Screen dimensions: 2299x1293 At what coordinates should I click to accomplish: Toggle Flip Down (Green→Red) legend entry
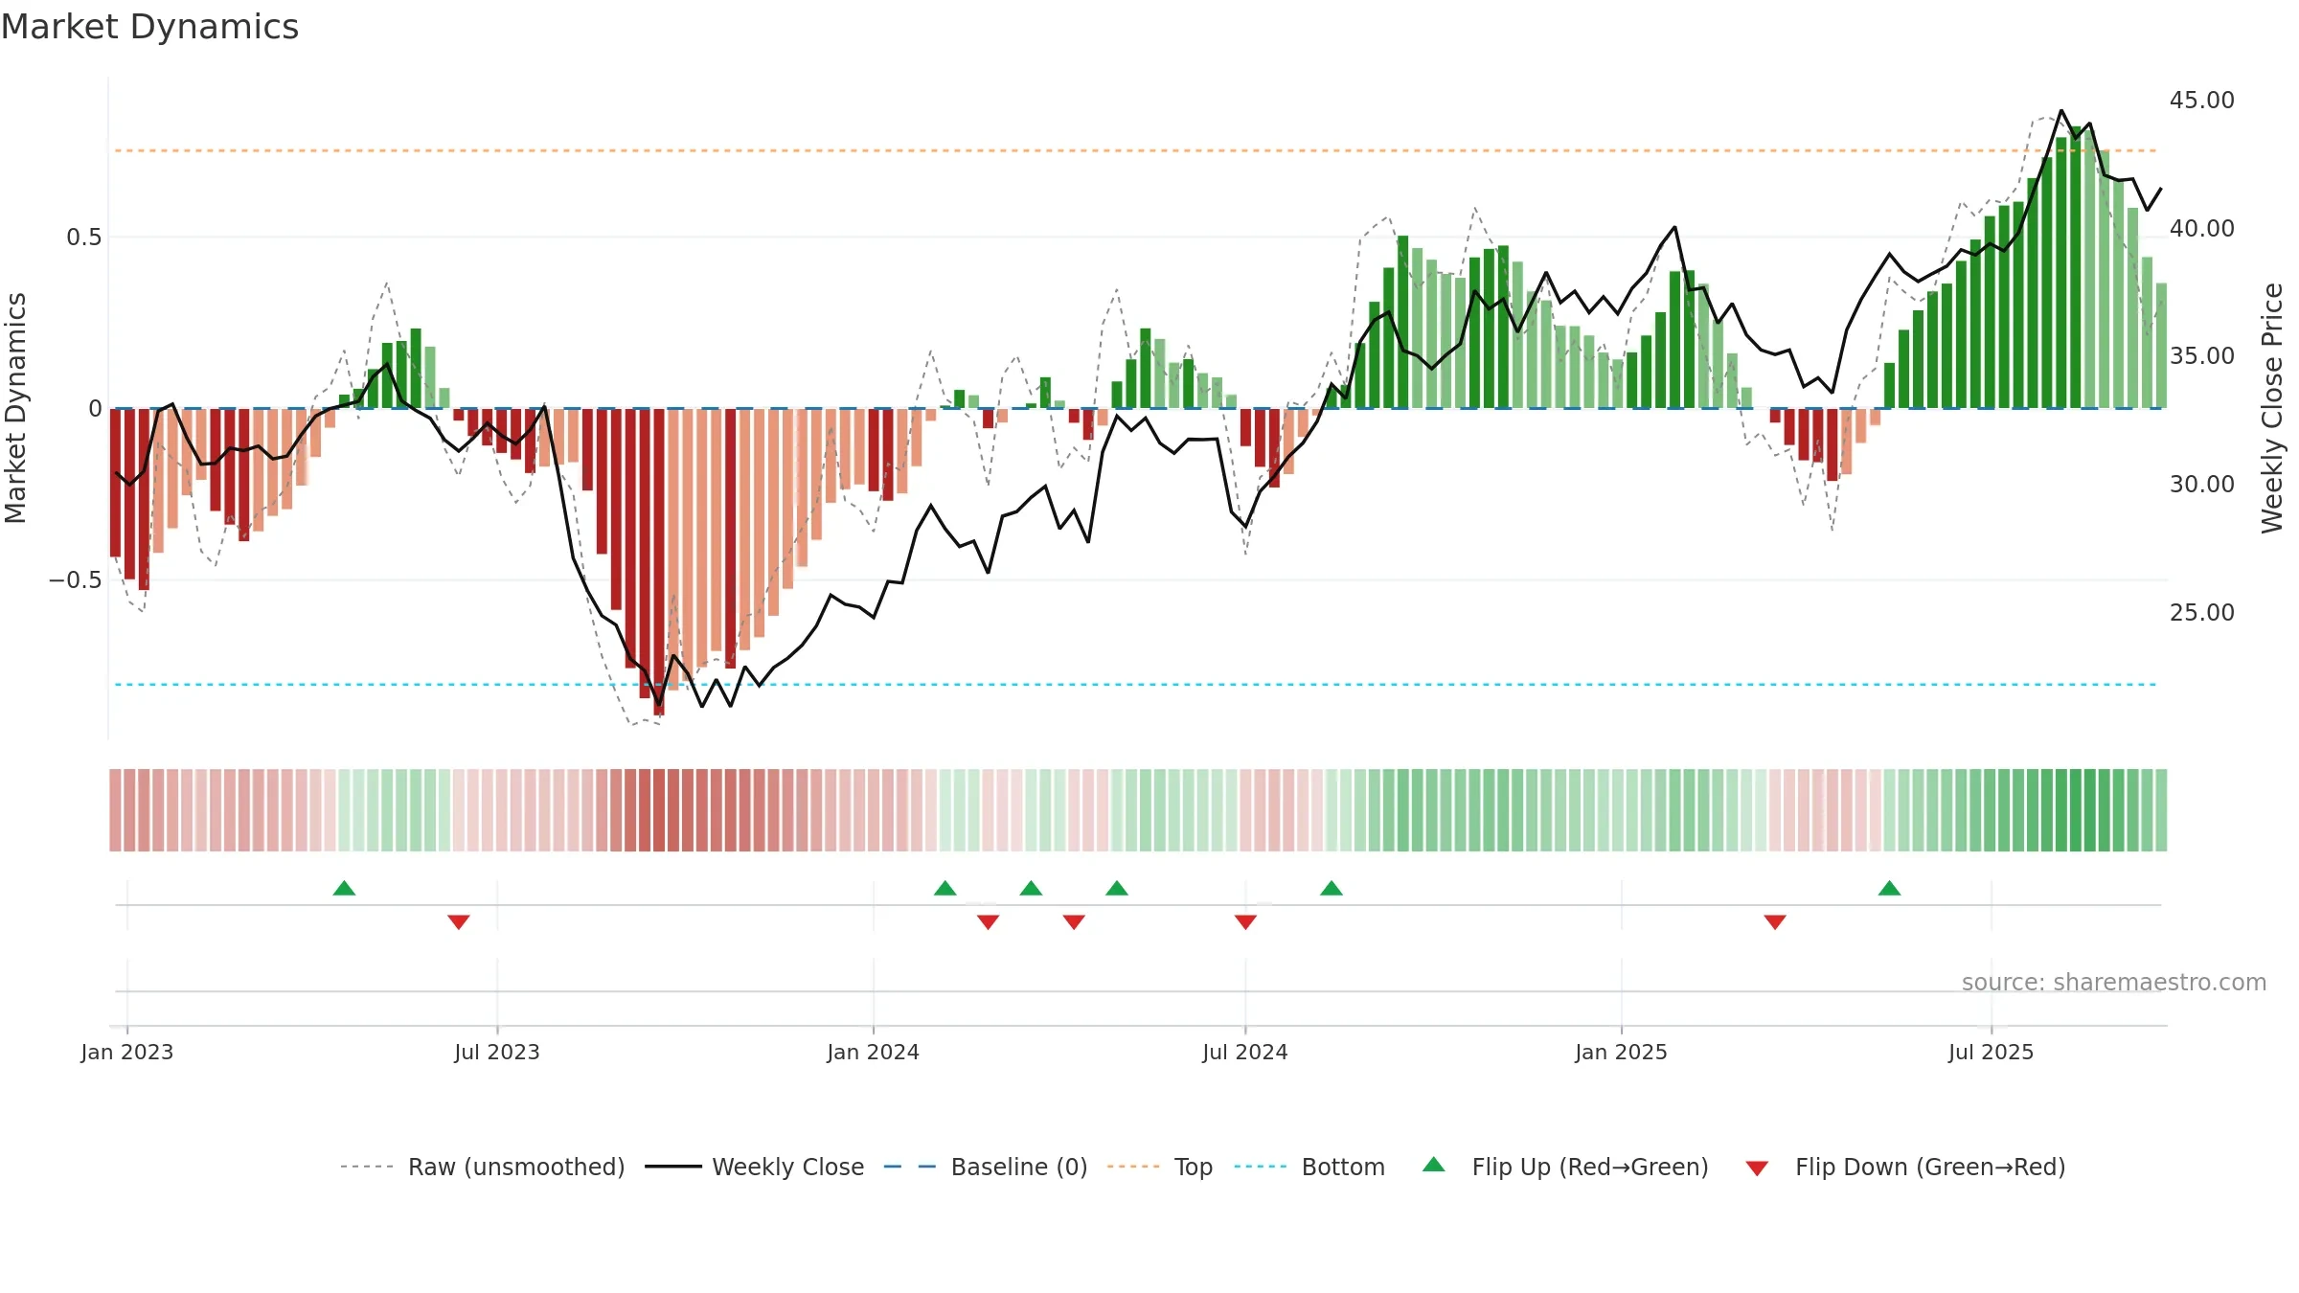pos(1905,1167)
